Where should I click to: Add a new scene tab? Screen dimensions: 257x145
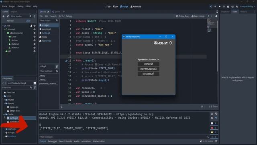(x=64, y=12)
